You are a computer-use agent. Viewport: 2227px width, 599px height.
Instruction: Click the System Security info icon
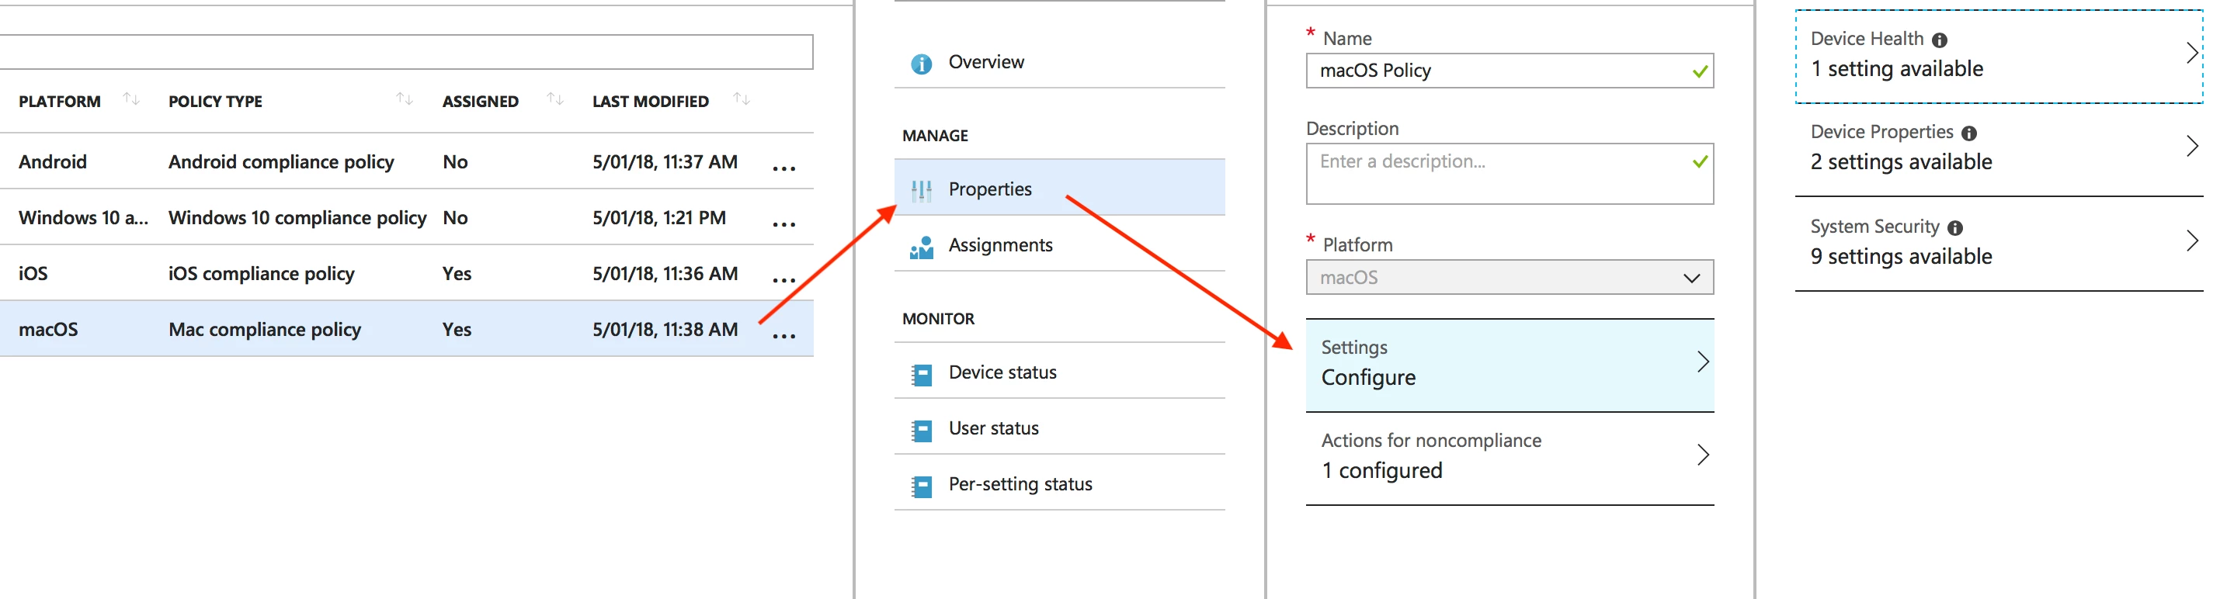pyautogui.click(x=1954, y=227)
